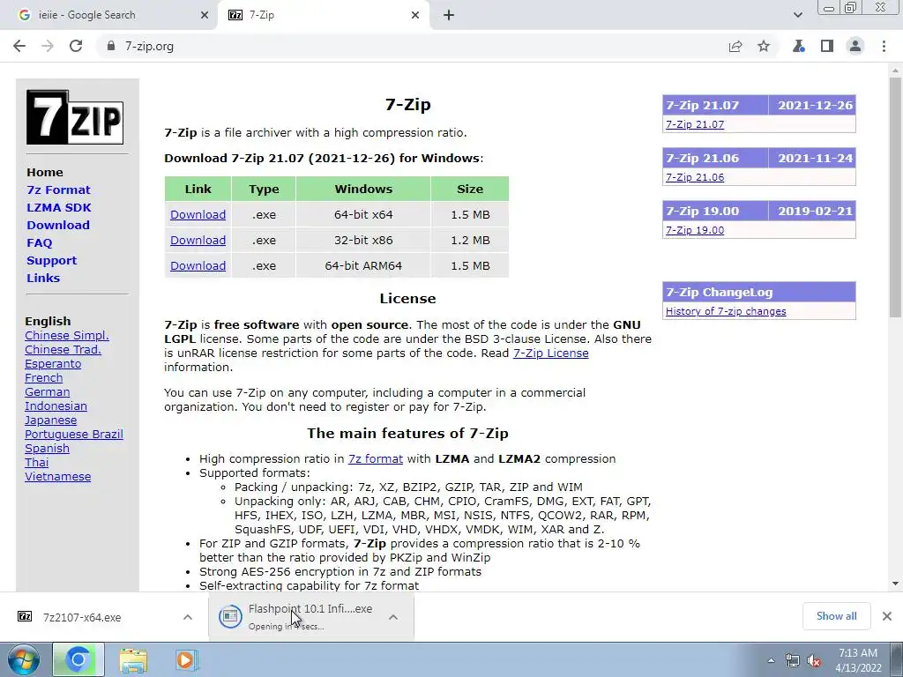Launch Windows Media Player from taskbar
903x677 pixels.
pos(186,659)
